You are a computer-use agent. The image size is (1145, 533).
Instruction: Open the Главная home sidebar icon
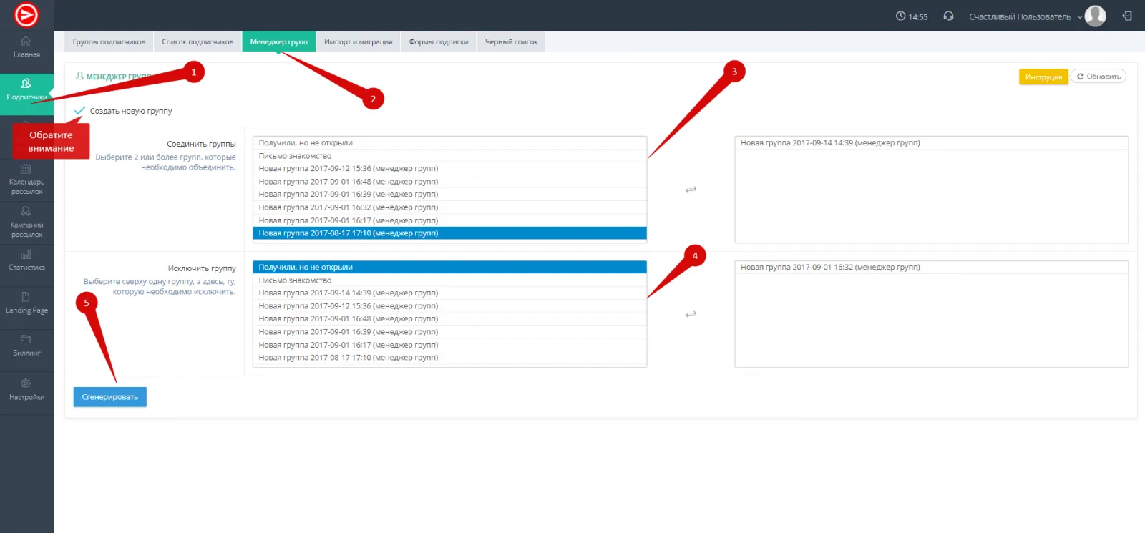point(26,46)
